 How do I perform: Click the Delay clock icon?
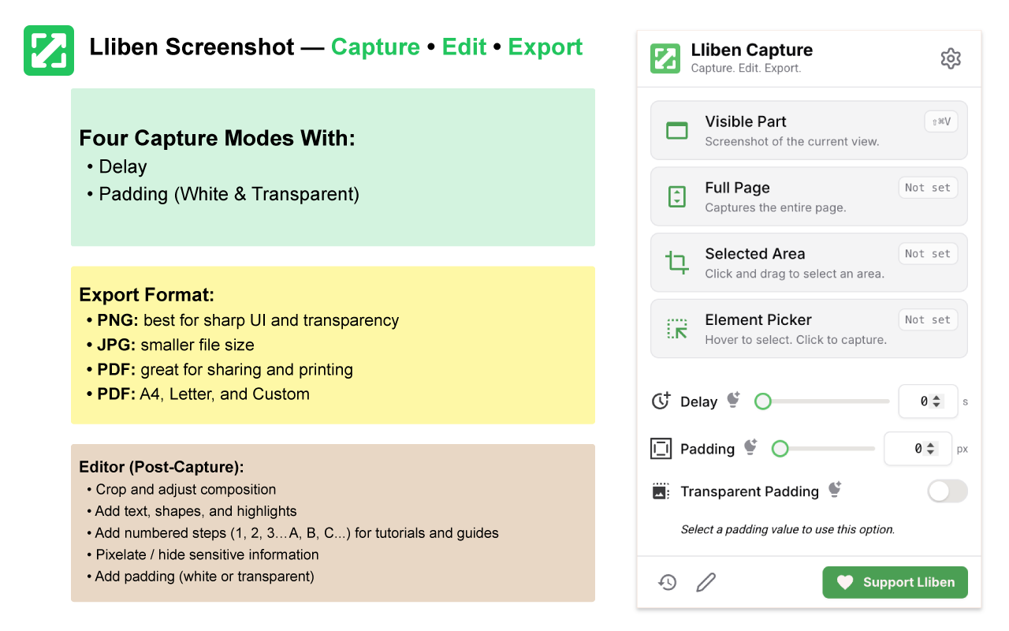661,401
